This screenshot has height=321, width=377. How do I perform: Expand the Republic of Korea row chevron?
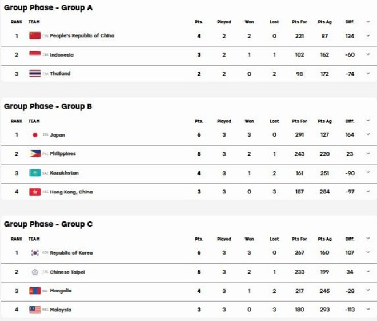[368, 252]
